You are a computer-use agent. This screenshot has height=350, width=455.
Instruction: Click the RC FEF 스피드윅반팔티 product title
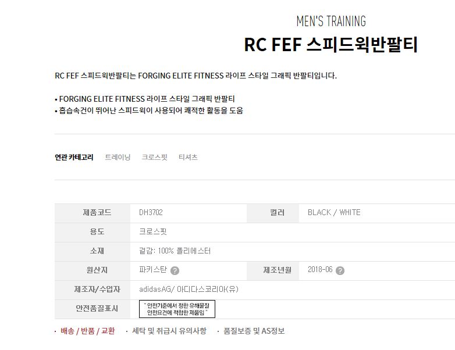(330, 45)
